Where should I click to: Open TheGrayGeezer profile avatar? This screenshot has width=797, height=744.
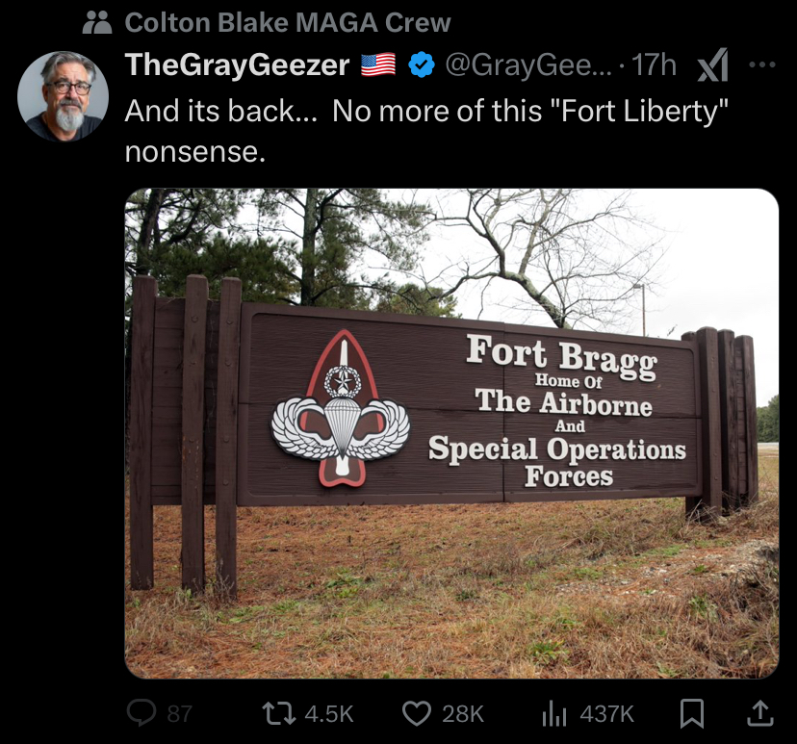tap(63, 96)
